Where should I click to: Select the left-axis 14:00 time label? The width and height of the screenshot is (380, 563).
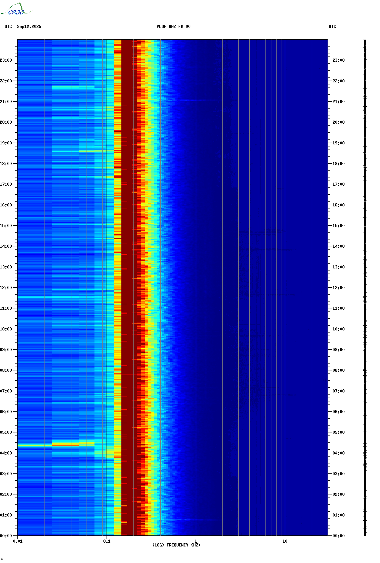coord(6,246)
